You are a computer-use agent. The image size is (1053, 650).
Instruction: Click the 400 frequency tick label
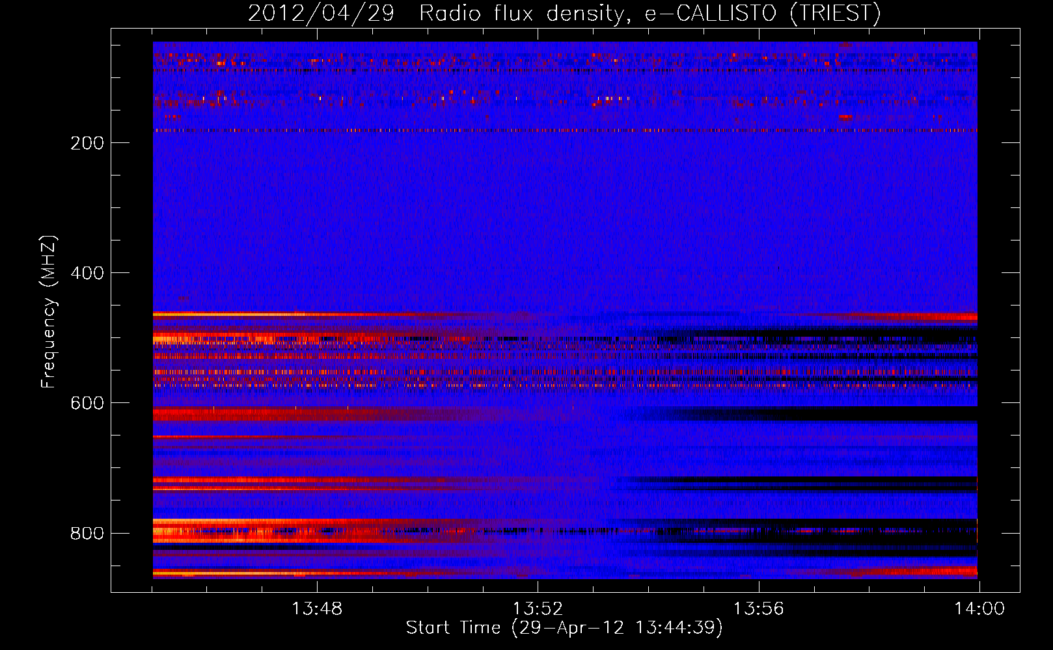pyautogui.click(x=87, y=273)
